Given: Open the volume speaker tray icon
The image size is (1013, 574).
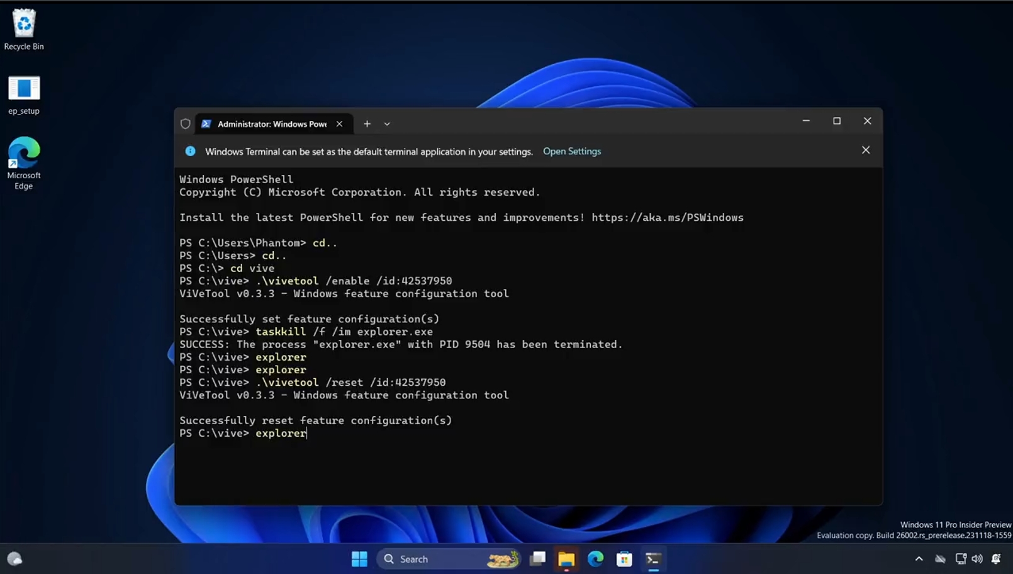Looking at the screenshot, I should (977, 559).
